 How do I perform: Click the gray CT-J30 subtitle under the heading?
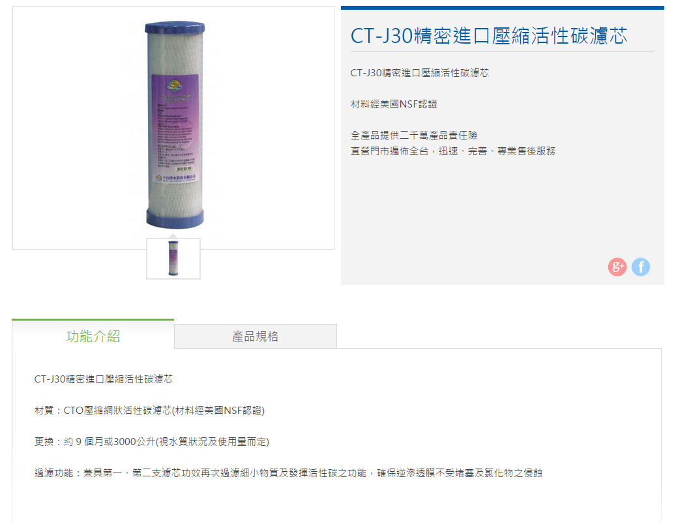click(x=419, y=73)
